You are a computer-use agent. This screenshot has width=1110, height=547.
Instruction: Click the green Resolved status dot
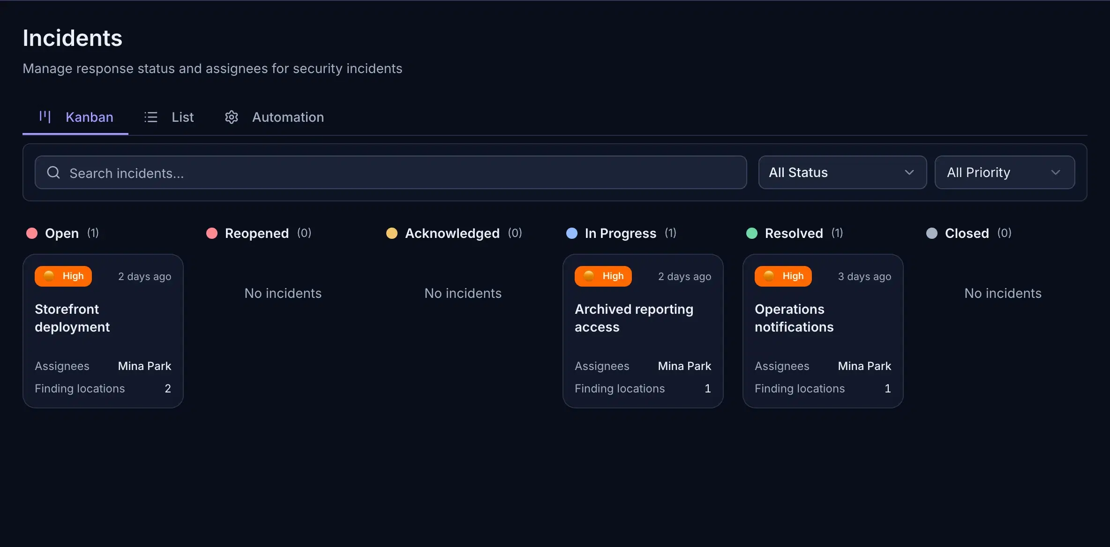click(752, 233)
